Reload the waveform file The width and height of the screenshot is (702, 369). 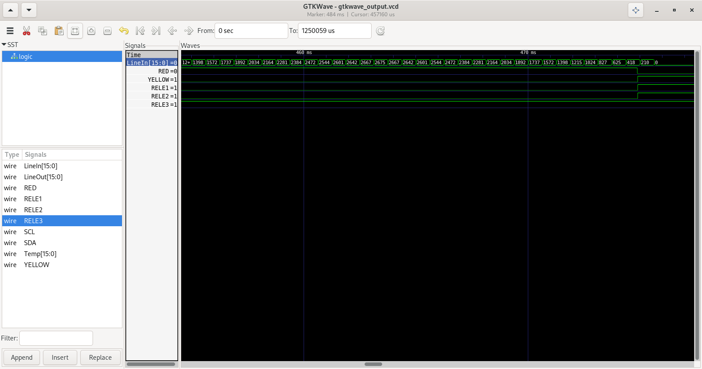[x=380, y=31]
